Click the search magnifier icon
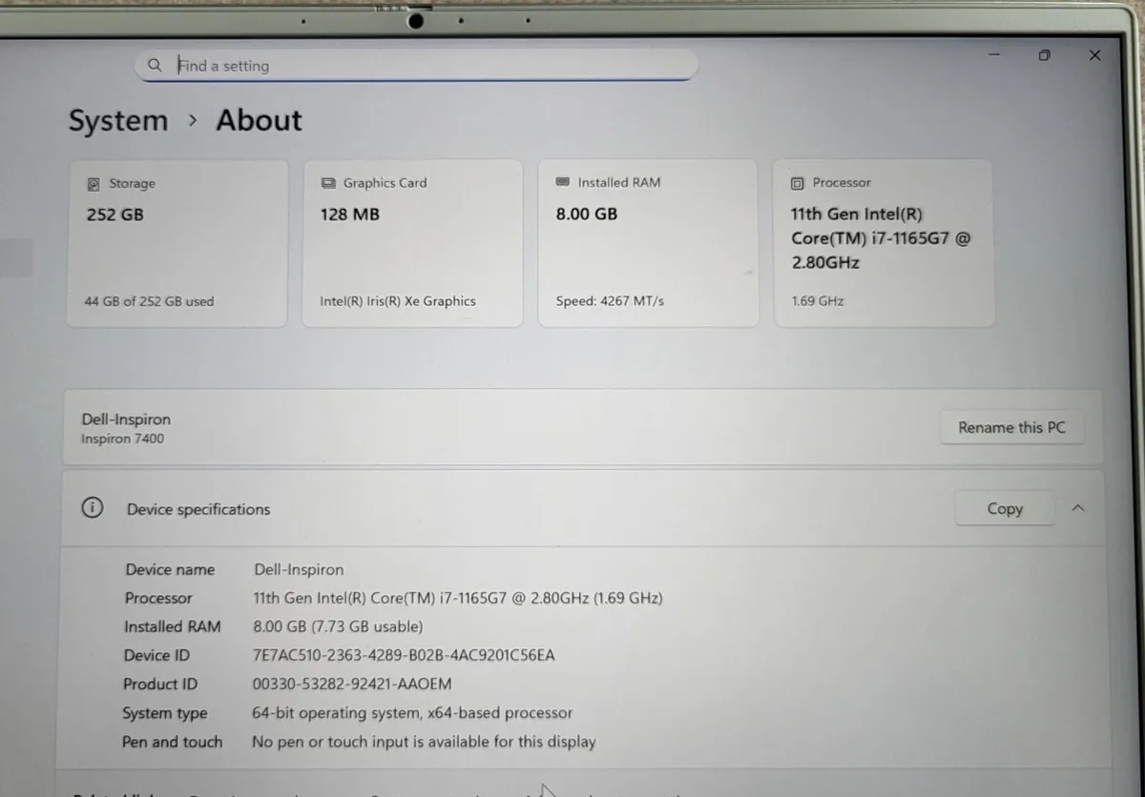 pyautogui.click(x=155, y=65)
